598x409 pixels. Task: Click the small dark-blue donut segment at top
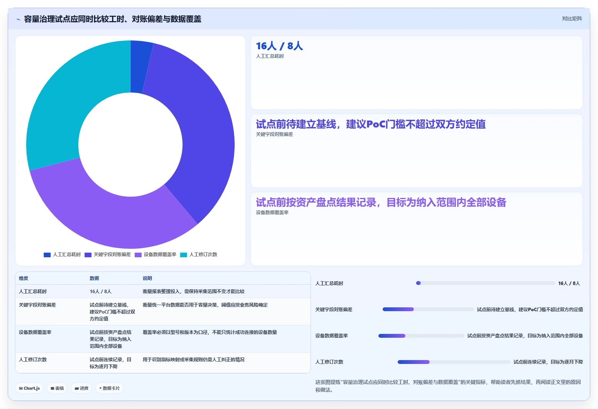point(140,67)
